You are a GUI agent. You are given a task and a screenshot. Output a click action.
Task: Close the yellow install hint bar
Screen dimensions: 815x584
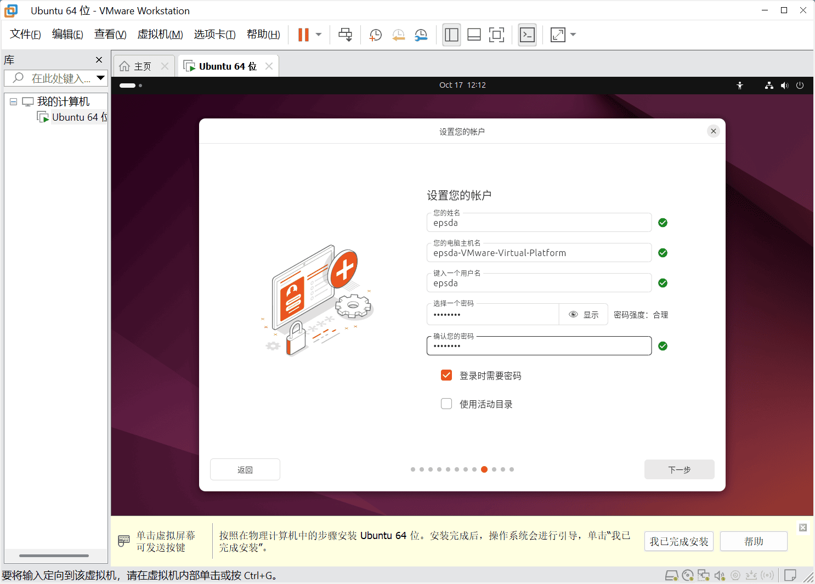803,528
